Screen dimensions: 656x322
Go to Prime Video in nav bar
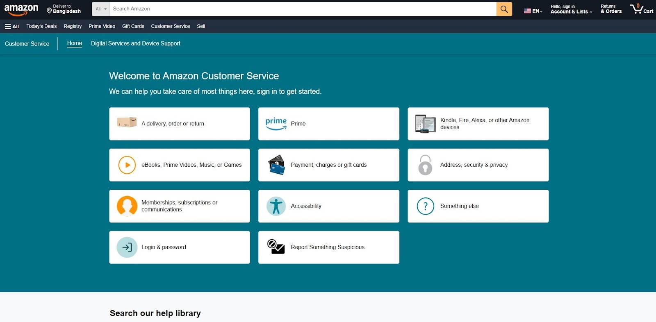(x=102, y=26)
